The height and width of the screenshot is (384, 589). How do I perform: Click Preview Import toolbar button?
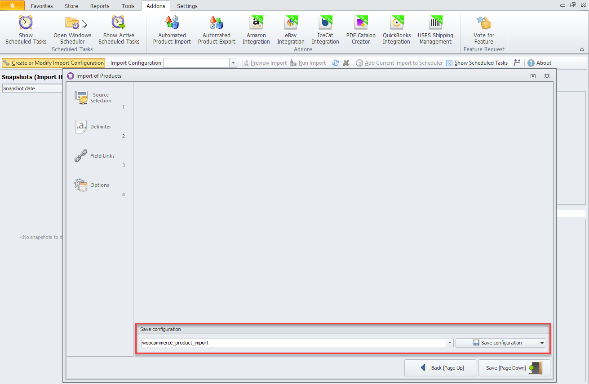pos(265,63)
